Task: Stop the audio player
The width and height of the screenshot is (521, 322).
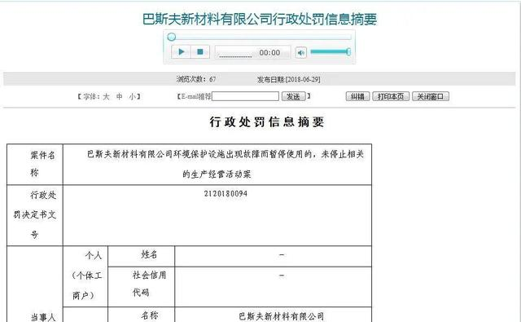Action: (x=200, y=52)
